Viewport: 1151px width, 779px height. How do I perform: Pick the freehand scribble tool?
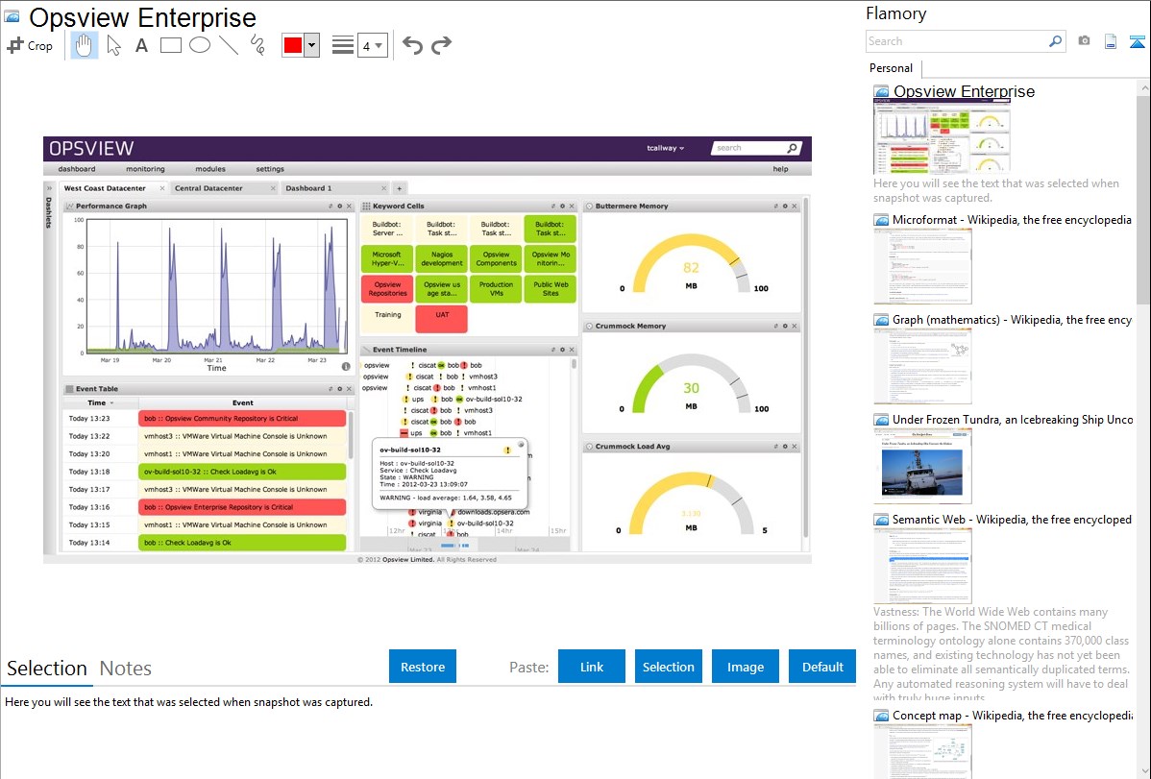(x=257, y=45)
